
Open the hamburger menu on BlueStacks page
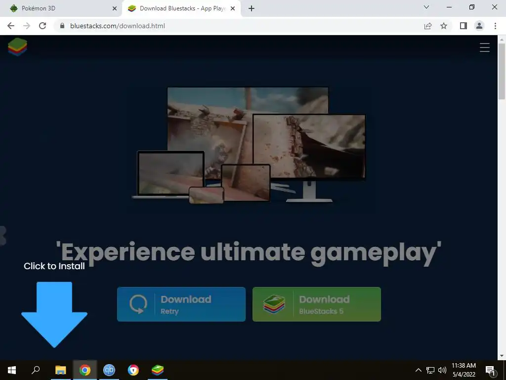click(484, 47)
